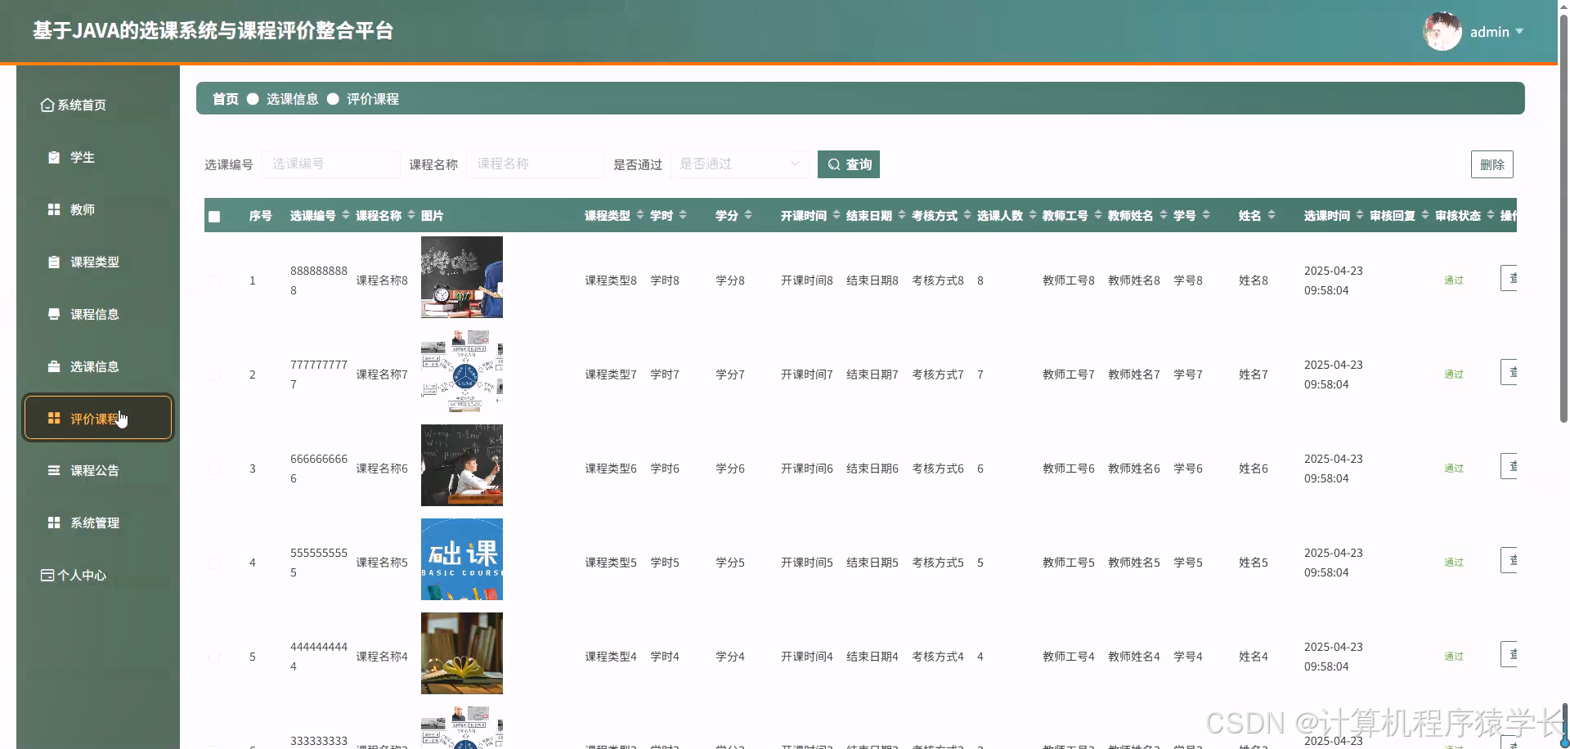The image size is (1570, 749).
Task: Click the 课程类型4 cell
Action: point(611,657)
